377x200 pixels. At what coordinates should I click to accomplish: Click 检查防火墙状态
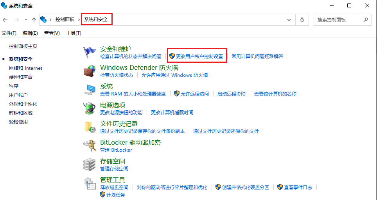point(117,75)
